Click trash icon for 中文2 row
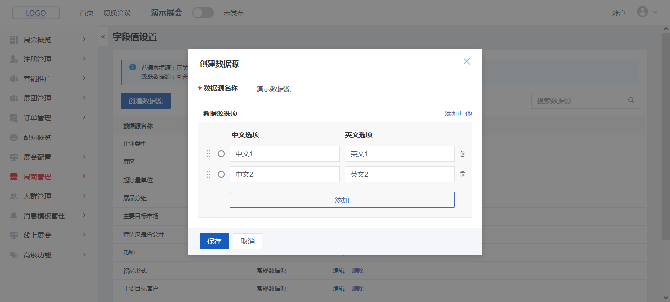Viewport: 670px width, 302px height. (x=462, y=174)
